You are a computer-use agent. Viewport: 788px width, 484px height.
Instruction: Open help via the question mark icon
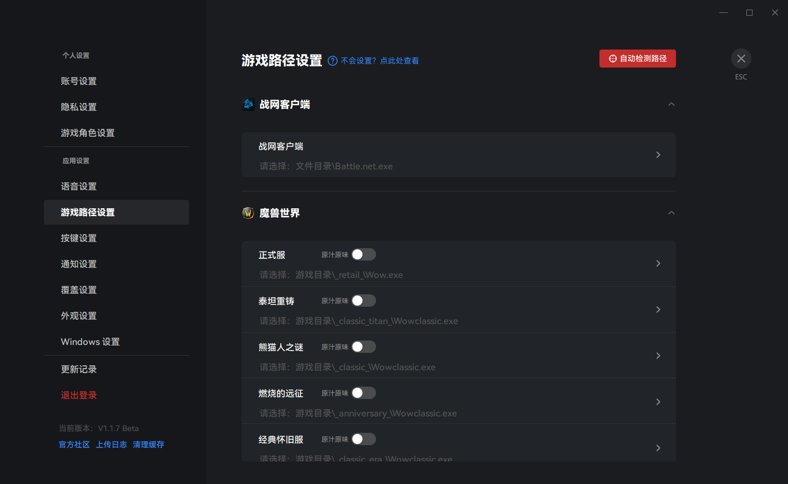tap(332, 61)
